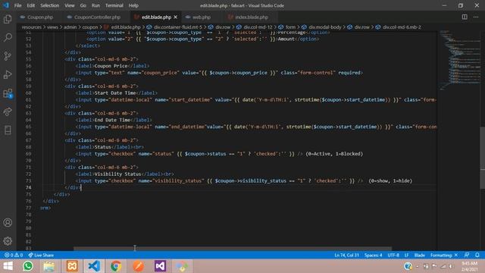This screenshot has width=485, height=273.
Task: Click the Live Share status bar button
Action: 41,255
